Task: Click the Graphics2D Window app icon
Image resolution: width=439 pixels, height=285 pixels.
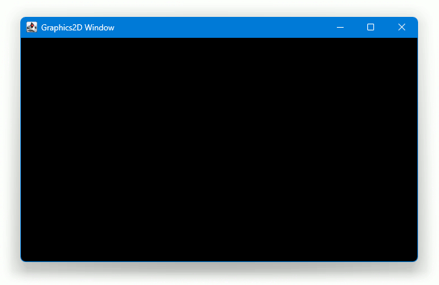Action: click(32, 27)
